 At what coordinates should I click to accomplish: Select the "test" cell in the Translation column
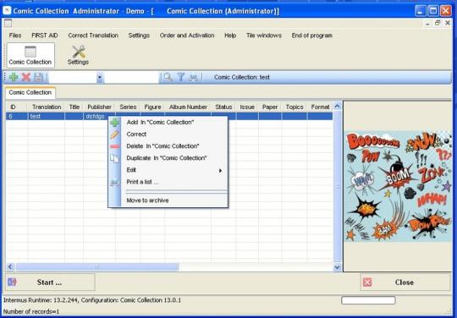(x=47, y=117)
